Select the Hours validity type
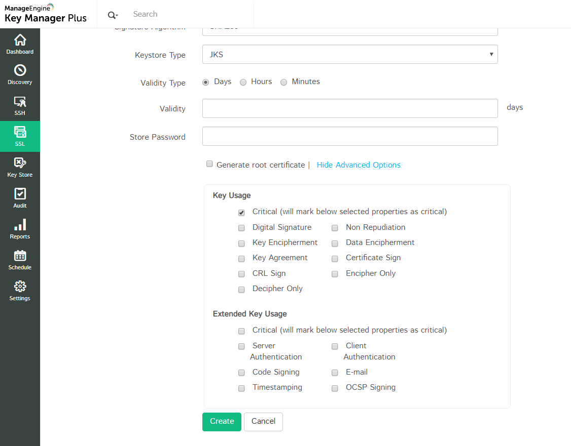The width and height of the screenshot is (571, 446). click(x=243, y=82)
